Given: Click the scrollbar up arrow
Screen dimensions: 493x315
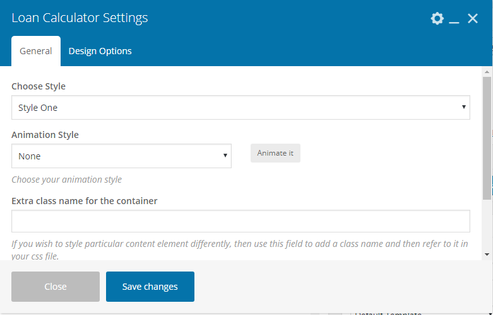Looking at the screenshot, I should pyautogui.click(x=487, y=71).
